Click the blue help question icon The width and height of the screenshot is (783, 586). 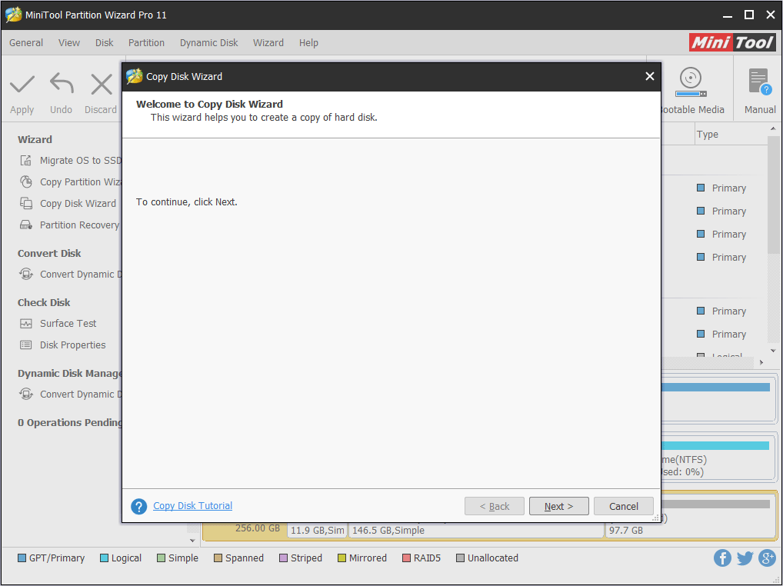pos(138,506)
